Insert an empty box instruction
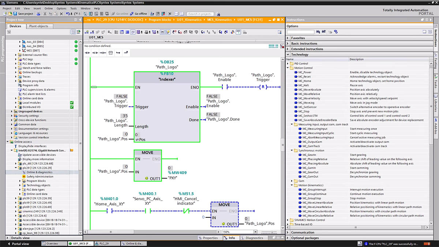The image size is (439, 247). 110,53
